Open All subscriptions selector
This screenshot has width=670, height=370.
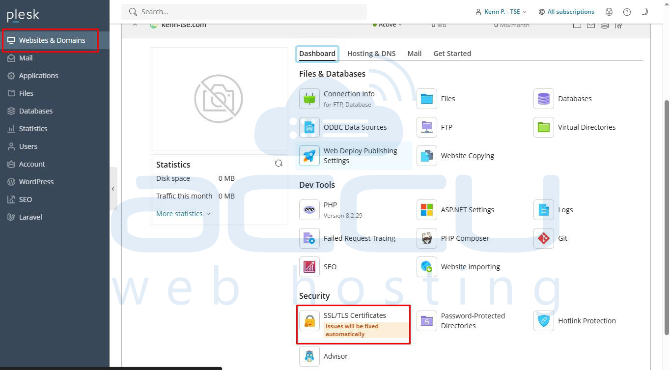point(566,12)
